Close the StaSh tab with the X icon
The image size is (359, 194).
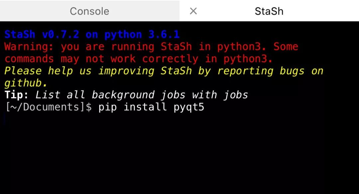click(x=193, y=11)
